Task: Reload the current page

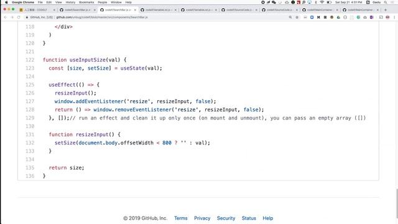Action: [x=19, y=17]
